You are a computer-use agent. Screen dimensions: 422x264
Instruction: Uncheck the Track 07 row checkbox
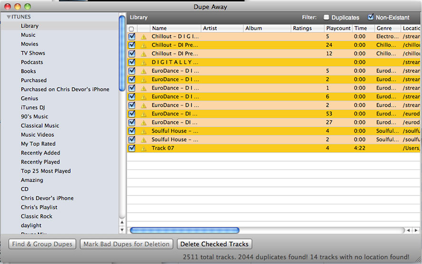(x=132, y=148)
